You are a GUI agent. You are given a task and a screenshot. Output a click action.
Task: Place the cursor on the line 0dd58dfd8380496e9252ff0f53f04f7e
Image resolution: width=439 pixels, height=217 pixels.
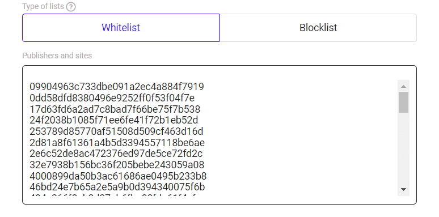pos(112,98)
